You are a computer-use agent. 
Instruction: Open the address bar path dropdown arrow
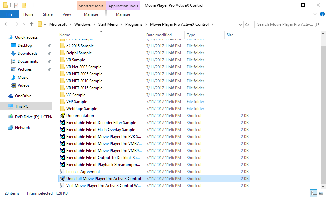coord(240,24)
